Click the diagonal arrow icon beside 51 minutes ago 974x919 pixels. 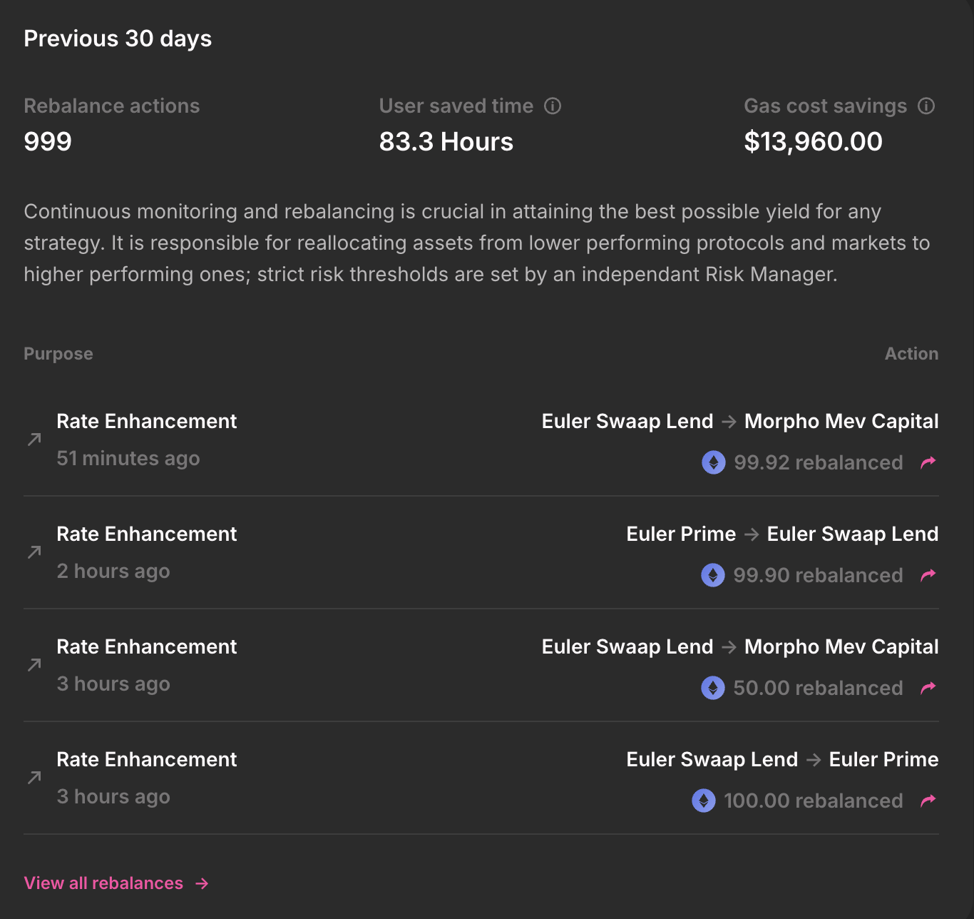[x=34, y=440]
